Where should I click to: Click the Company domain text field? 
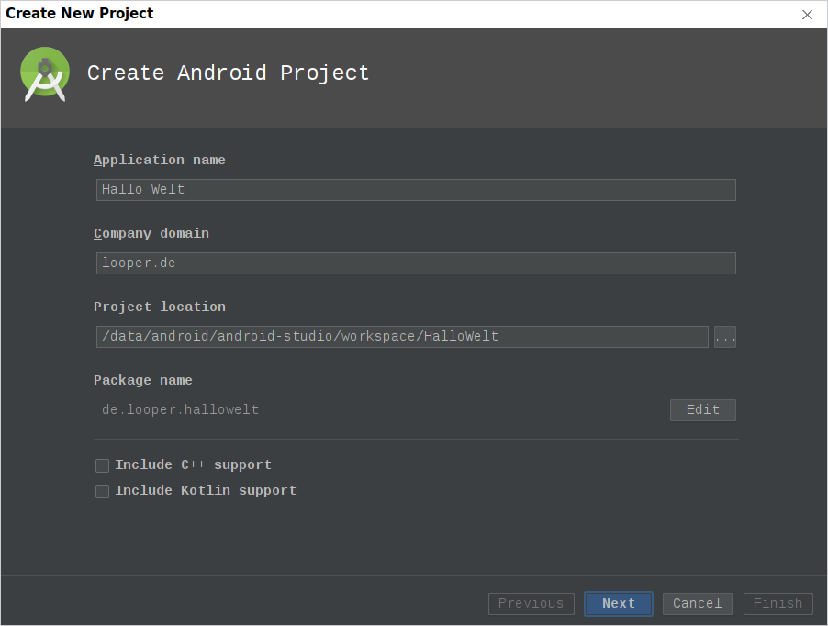point(416,263)
